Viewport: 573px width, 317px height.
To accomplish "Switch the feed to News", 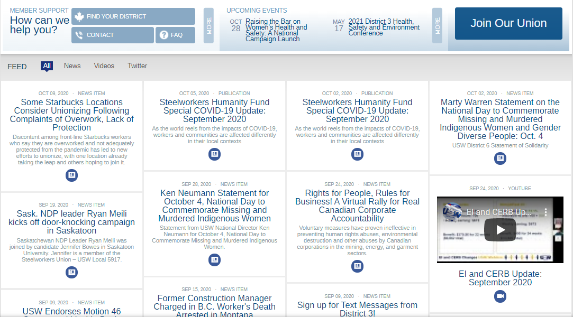I will tap(72, 66).
